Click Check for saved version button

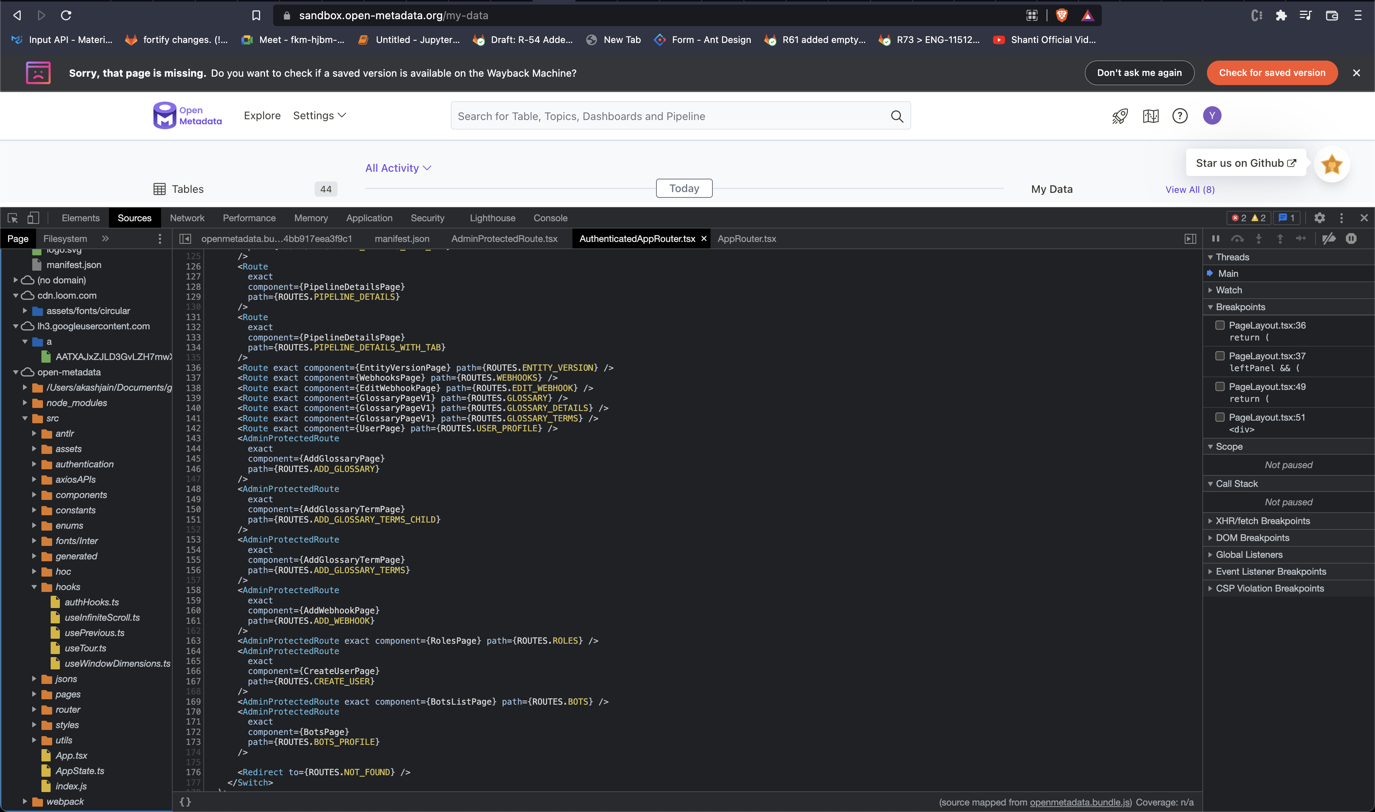coord(1272,73)
